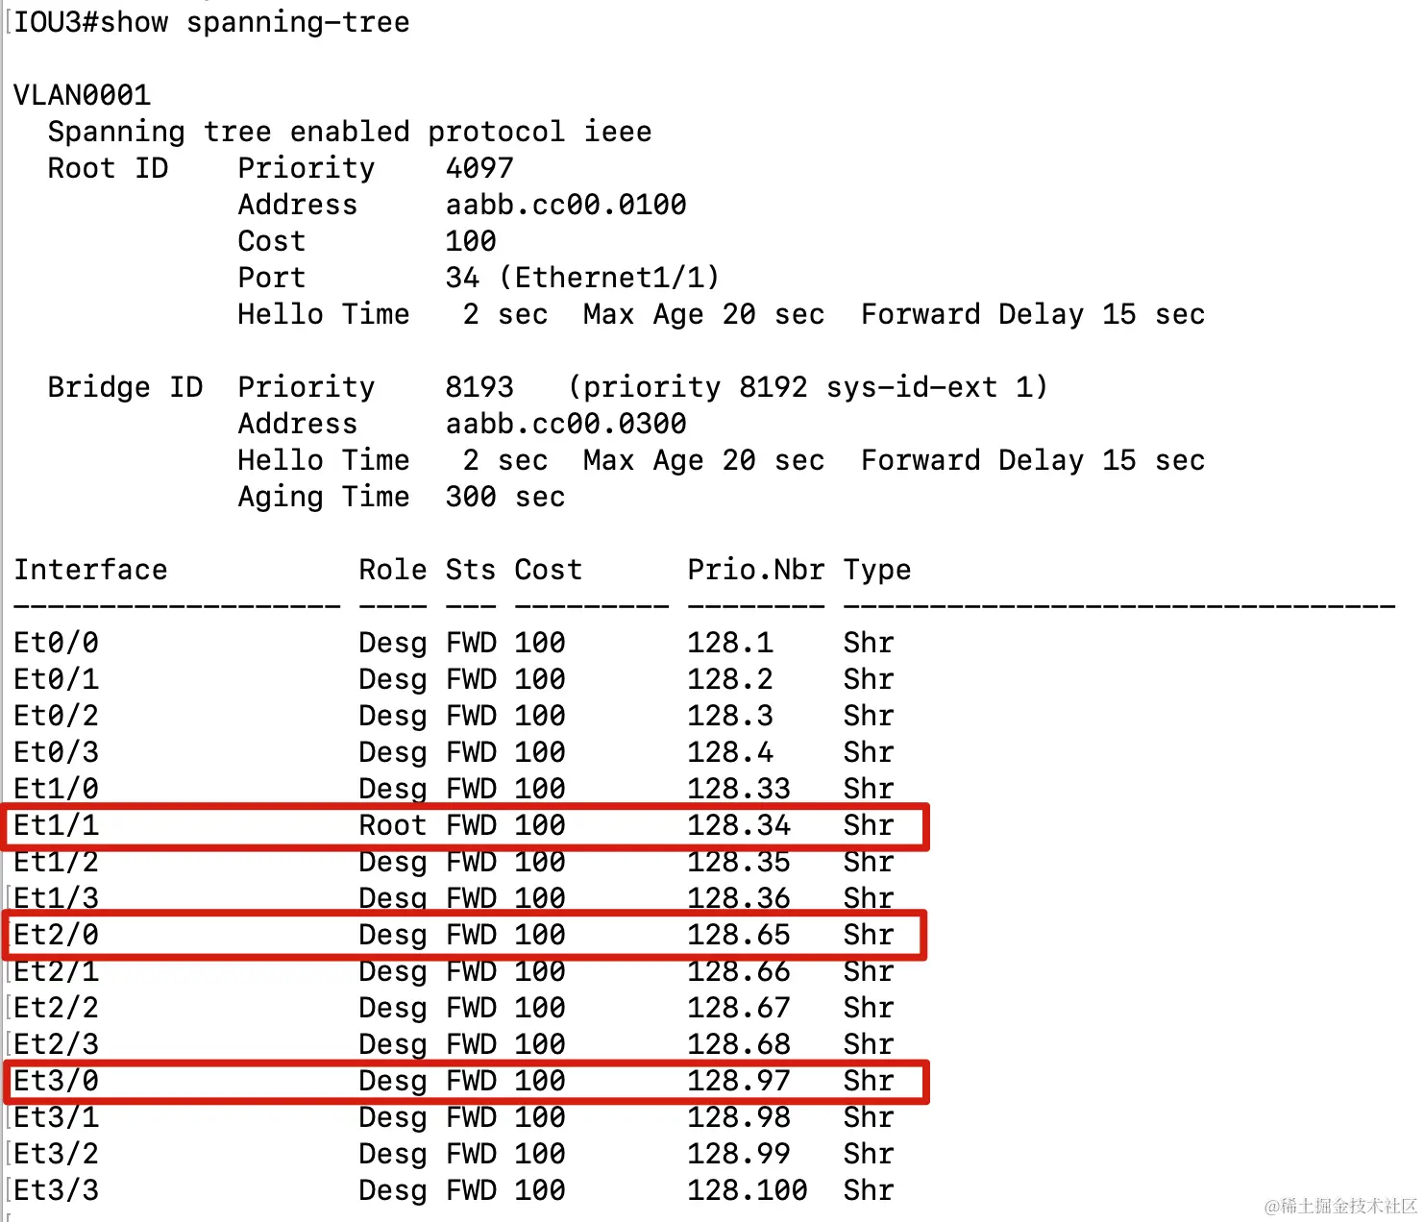Screen dimensions: 1424x1222
Task: Select interface Et0/2 row name
Action: (x=57, y=716)
